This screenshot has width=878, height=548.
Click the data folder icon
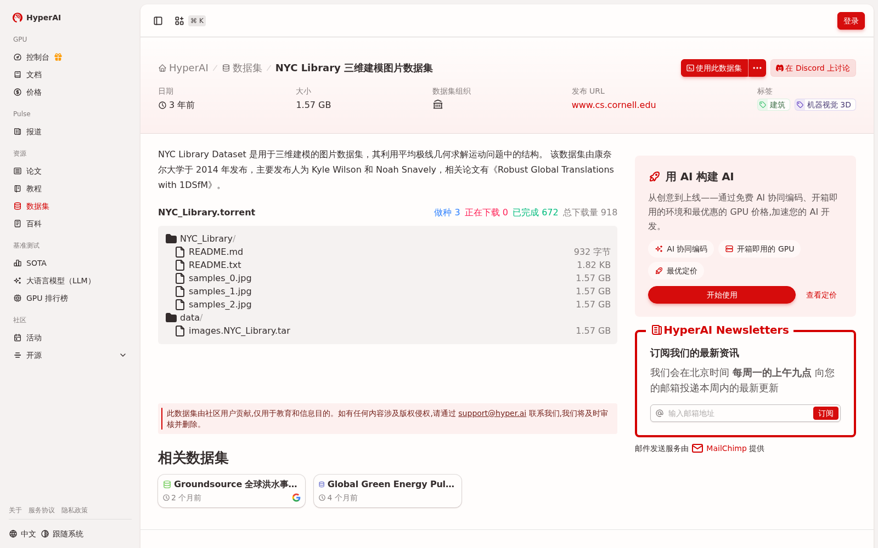[x=171, y=317]
